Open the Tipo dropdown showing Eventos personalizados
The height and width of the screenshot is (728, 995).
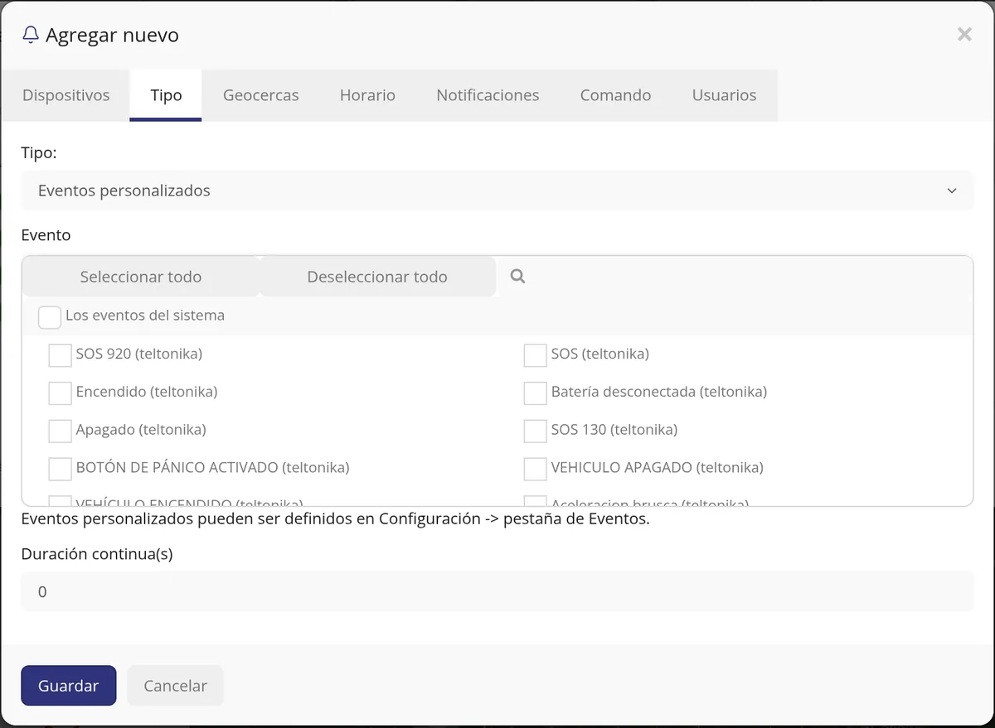coord(498,190)
